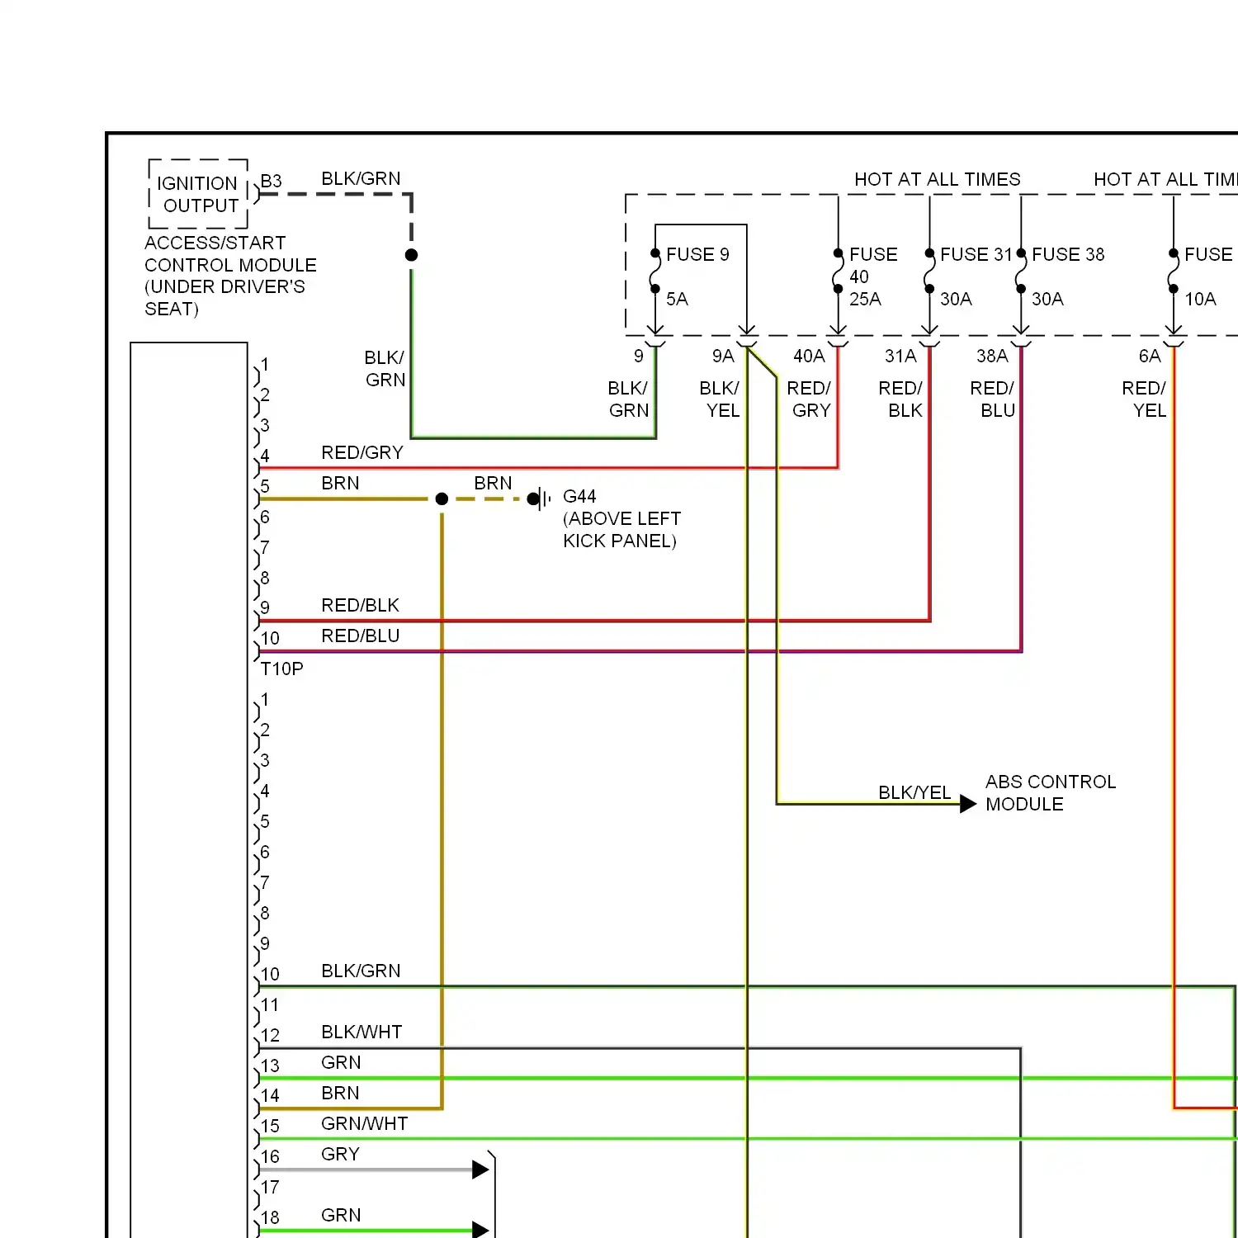Click the FUSE 9 fuse symbol
Image resolution: width=1238 pixels, height=1238 pixels.
tap(654, 271)
